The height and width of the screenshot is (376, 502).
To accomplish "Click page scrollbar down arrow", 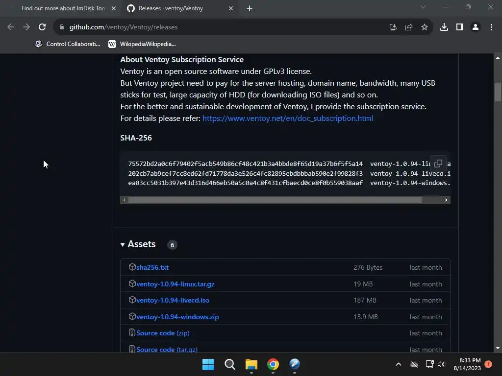I will [498, 348].
